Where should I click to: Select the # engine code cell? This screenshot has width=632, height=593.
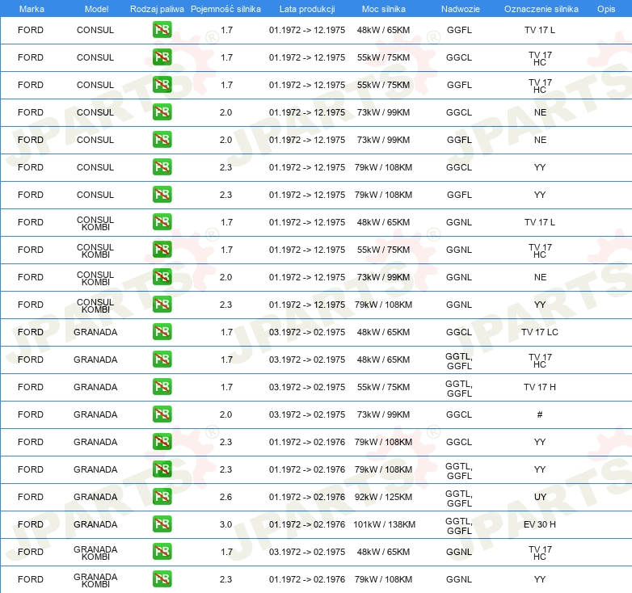540,414
